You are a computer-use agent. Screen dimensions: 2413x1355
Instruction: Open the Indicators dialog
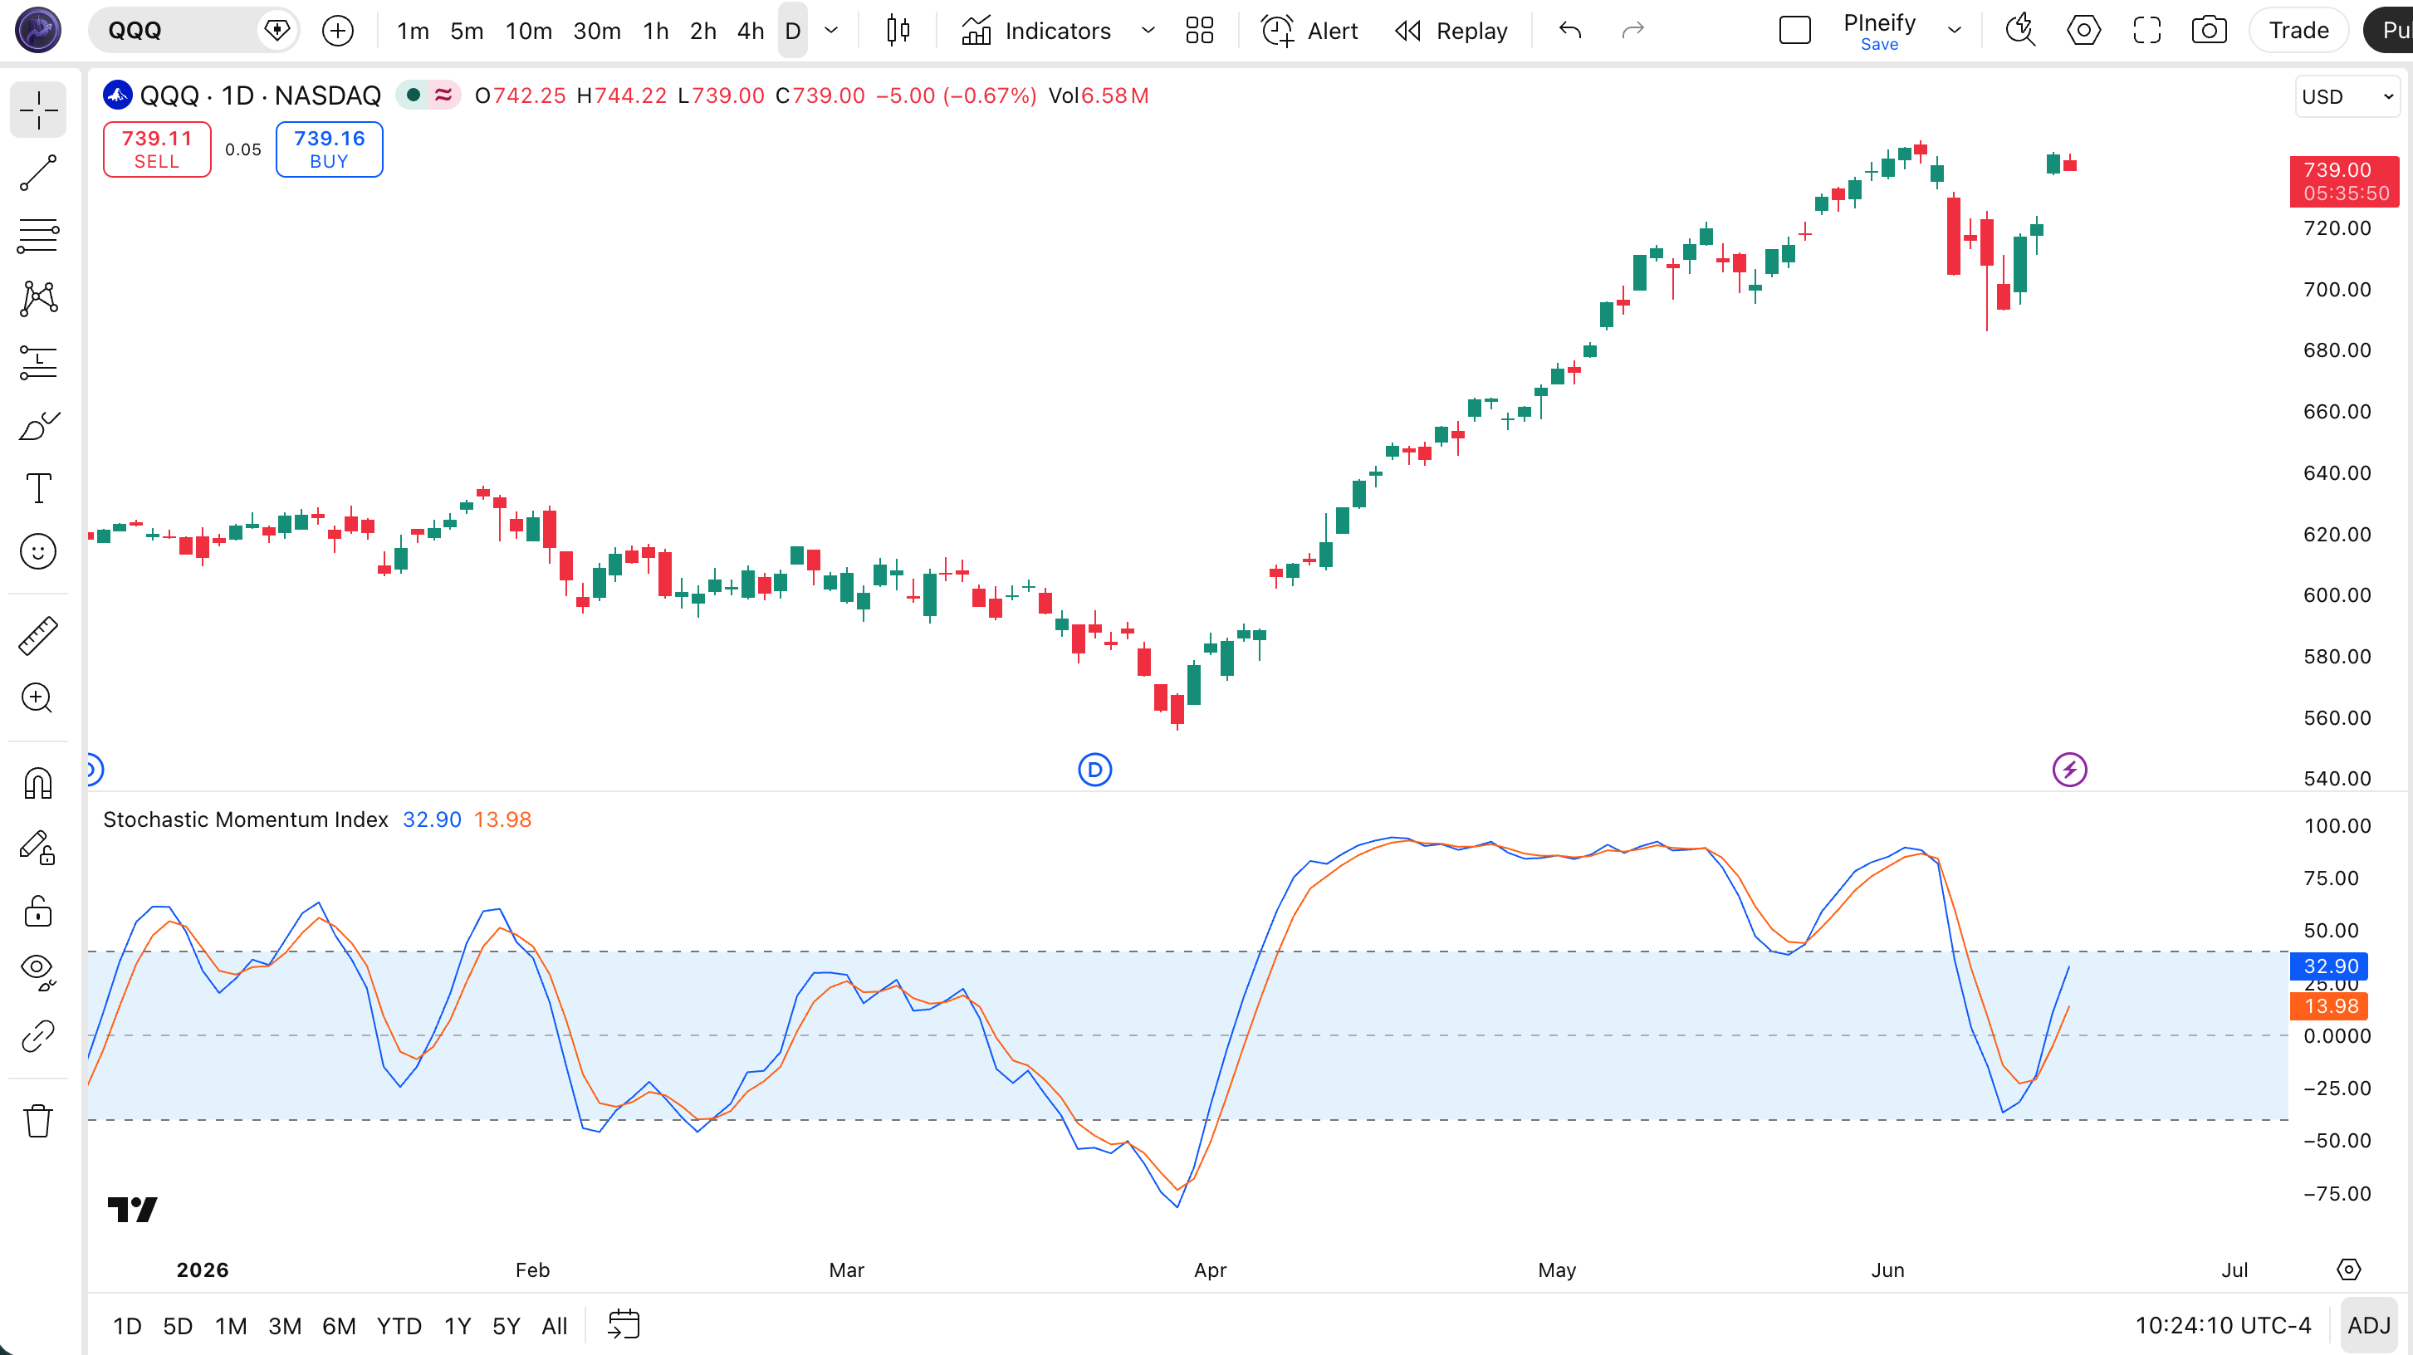pyautogui.click(x=1037, y=31)
